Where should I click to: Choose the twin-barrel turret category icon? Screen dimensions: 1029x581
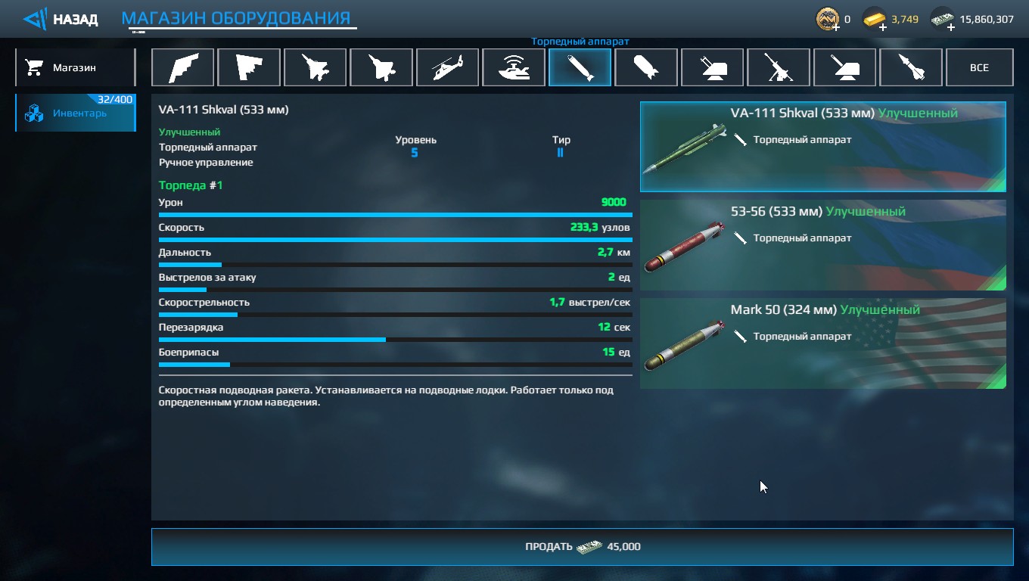coord(712,67)
